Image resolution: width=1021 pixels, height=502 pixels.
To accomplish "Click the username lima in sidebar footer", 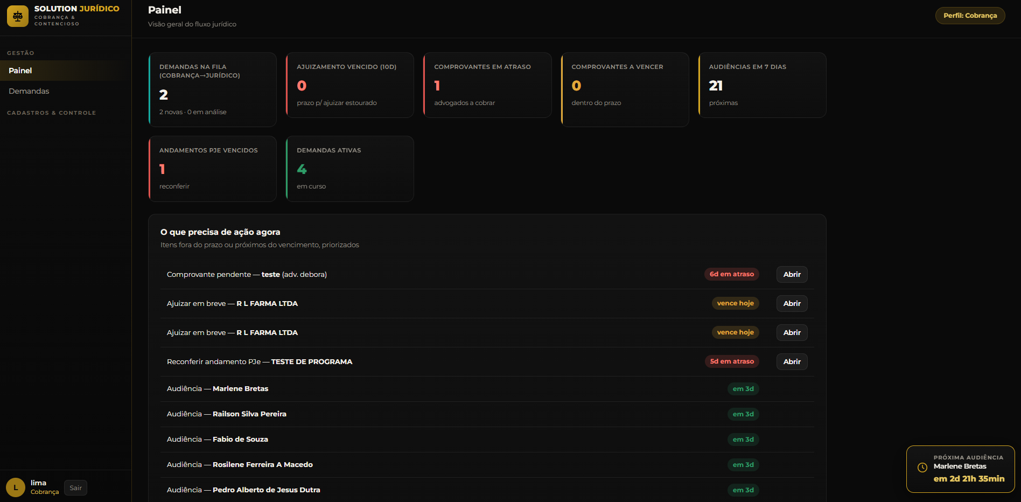I will (38, 483).
